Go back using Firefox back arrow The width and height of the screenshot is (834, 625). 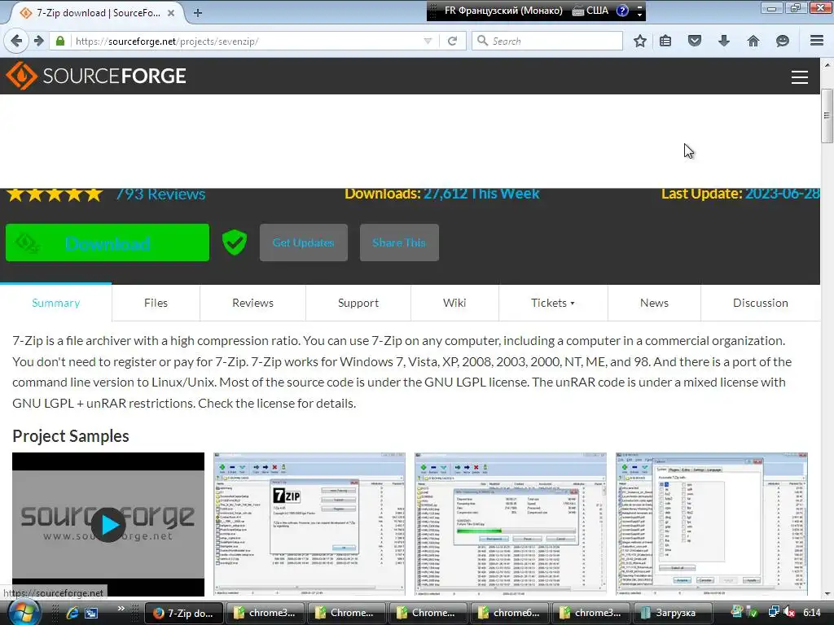[x=16, y=41]
